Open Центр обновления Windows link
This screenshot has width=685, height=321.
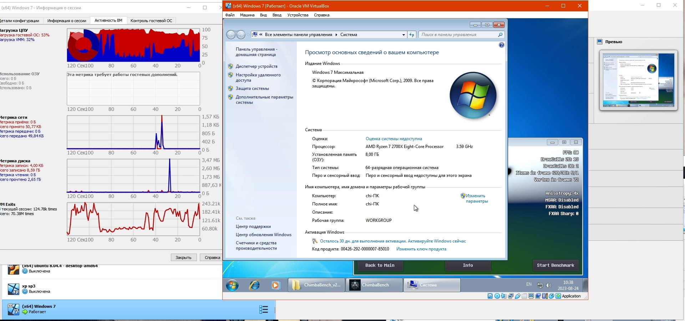[264, 235]
